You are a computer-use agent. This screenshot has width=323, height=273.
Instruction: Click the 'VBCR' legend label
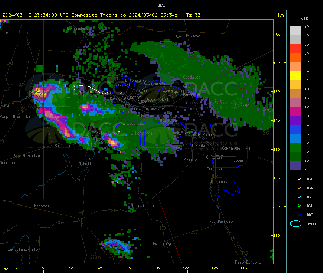tap(309, 188)
